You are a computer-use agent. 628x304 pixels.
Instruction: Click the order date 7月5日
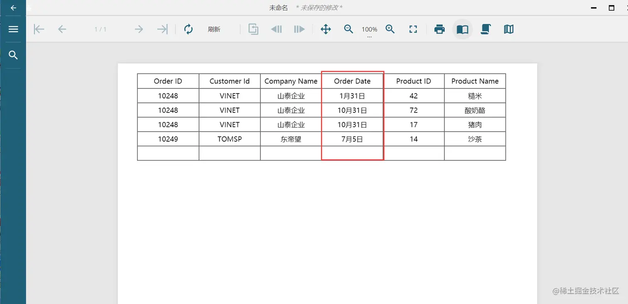pyautogui.click(x=352, y=139)
